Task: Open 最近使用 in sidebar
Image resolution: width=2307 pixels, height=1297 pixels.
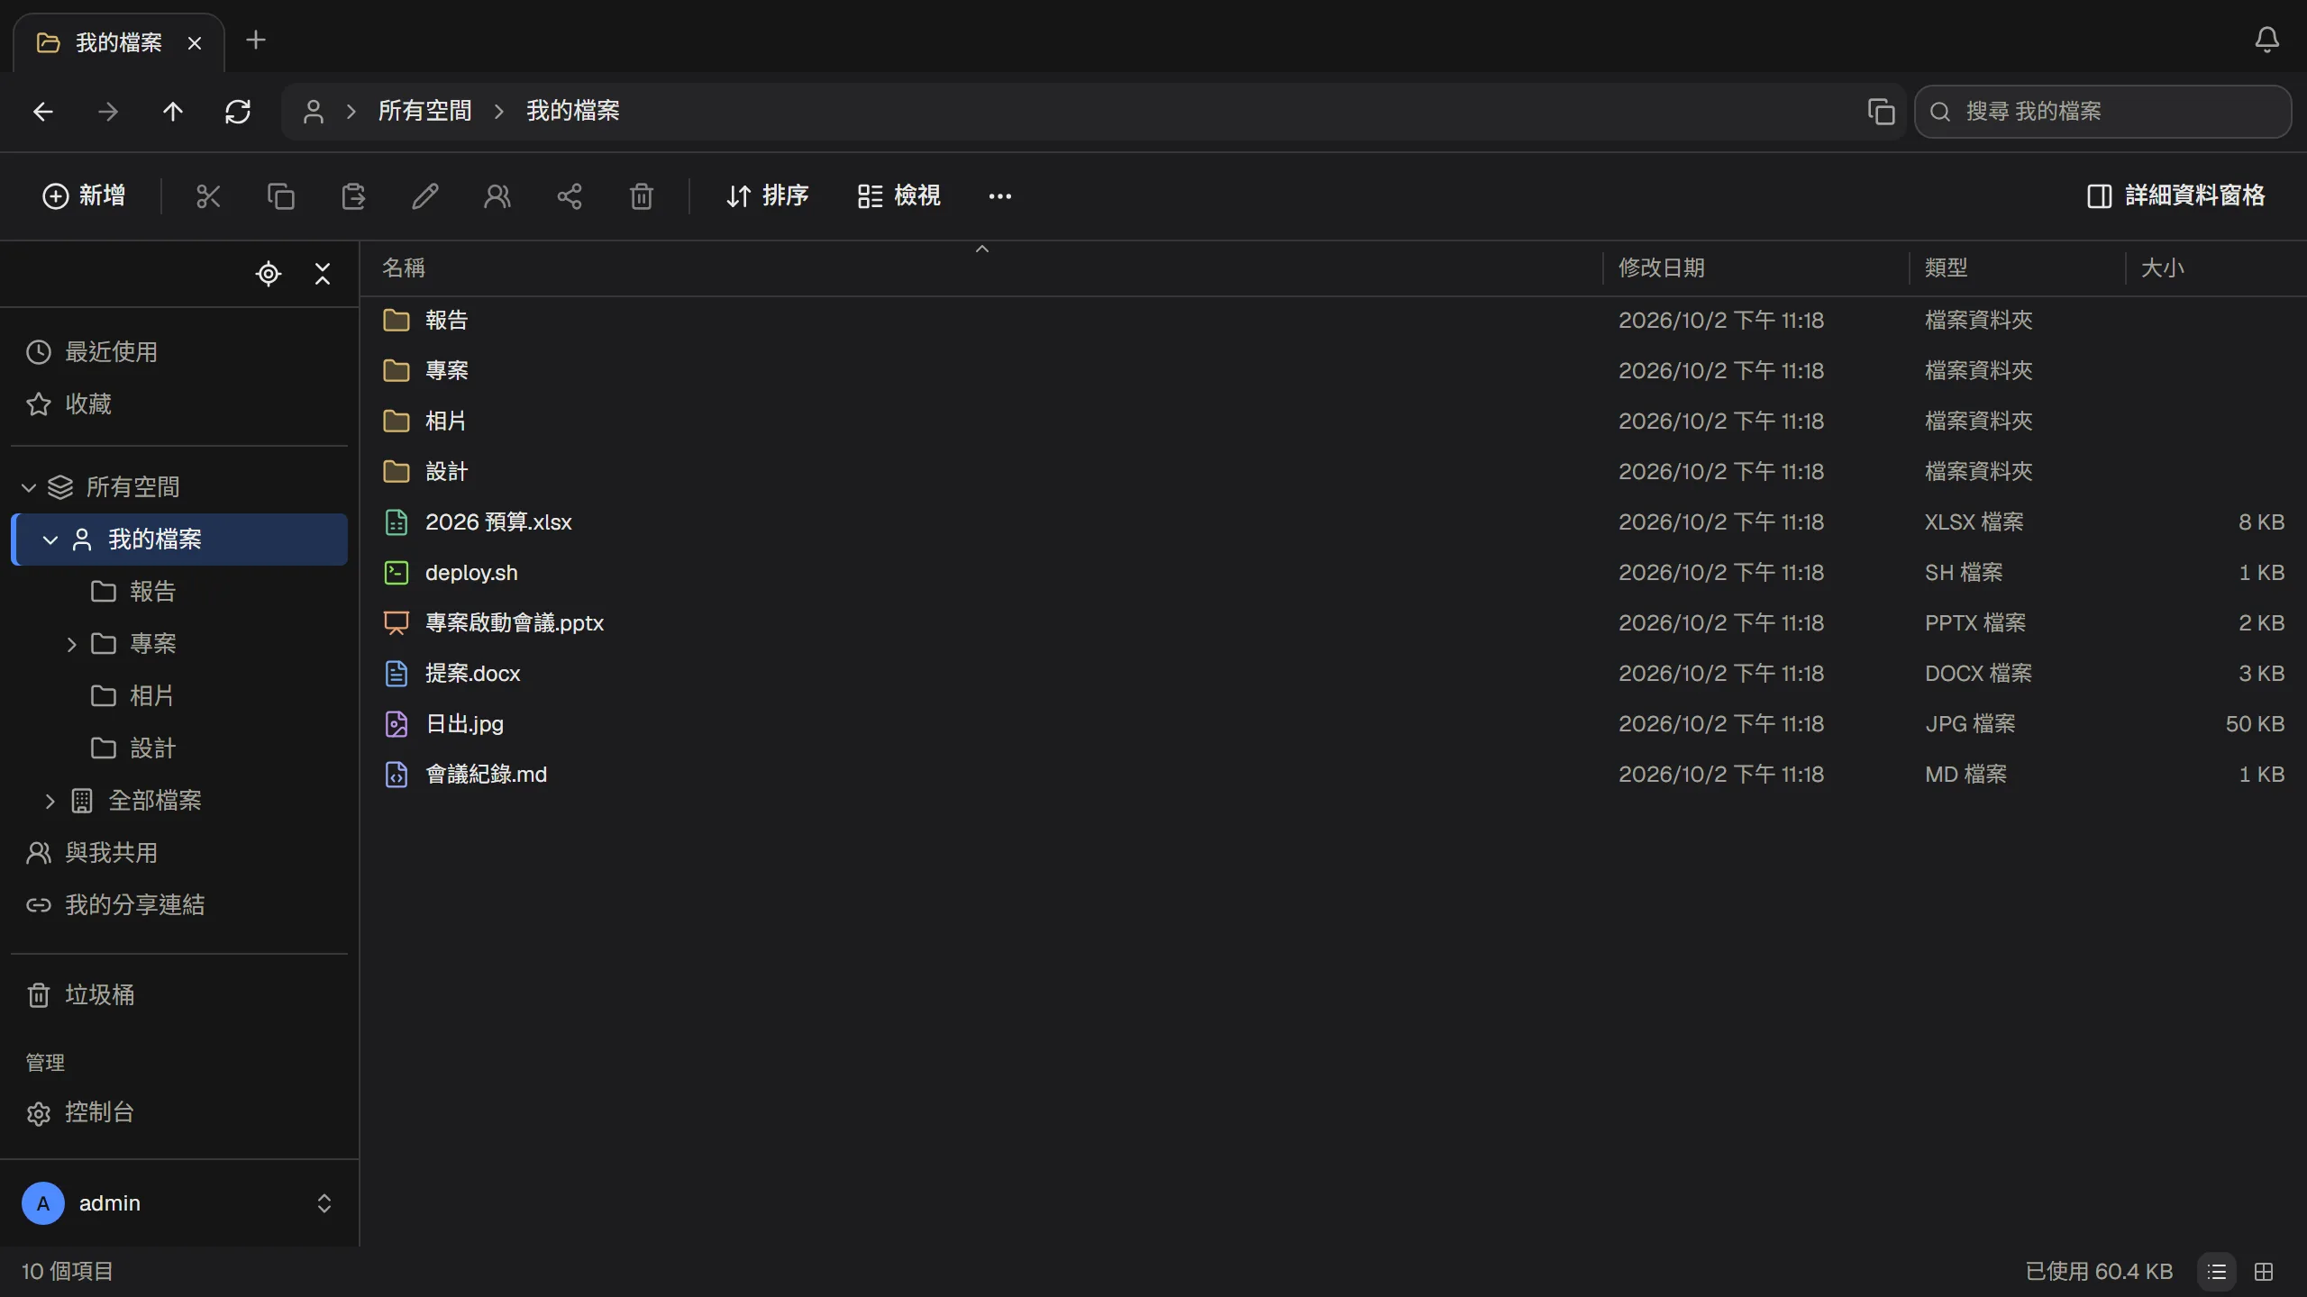Action: [x=179, y=352]
